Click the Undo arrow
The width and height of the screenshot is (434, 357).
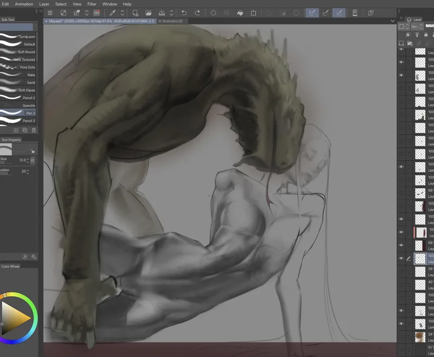pos(184,12)
